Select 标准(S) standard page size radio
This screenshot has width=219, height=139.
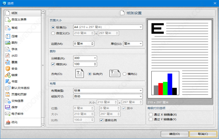point(53,28)
